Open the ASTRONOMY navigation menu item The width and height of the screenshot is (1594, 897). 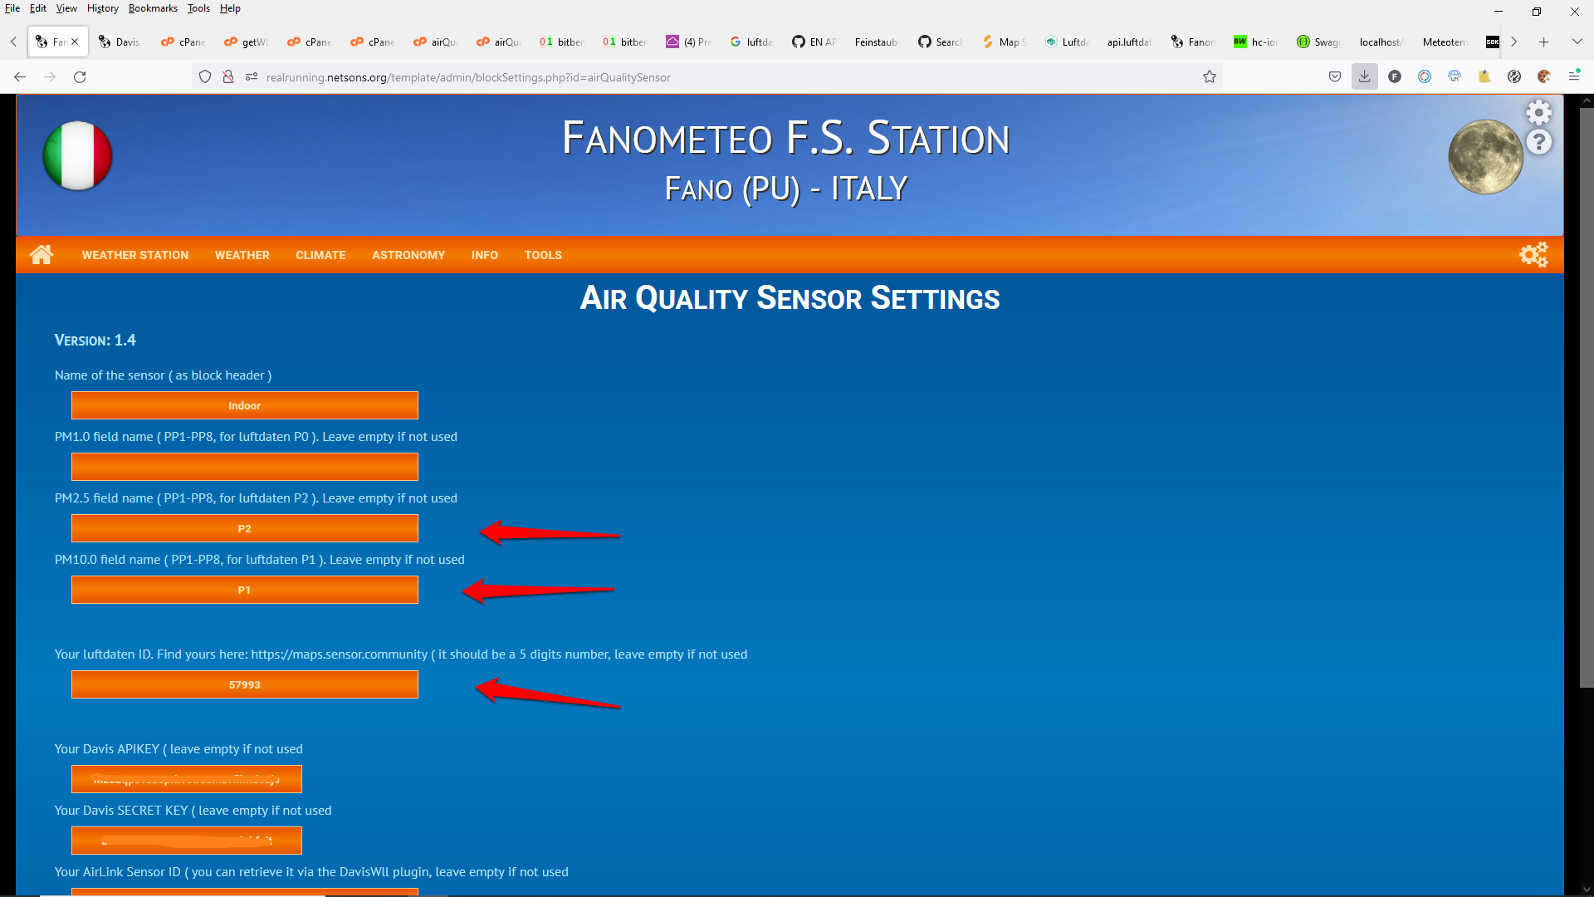408,255
